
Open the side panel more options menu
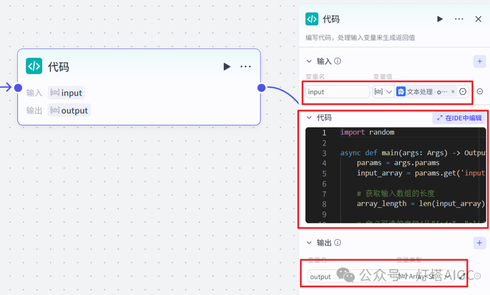click(x=459, y=19)
